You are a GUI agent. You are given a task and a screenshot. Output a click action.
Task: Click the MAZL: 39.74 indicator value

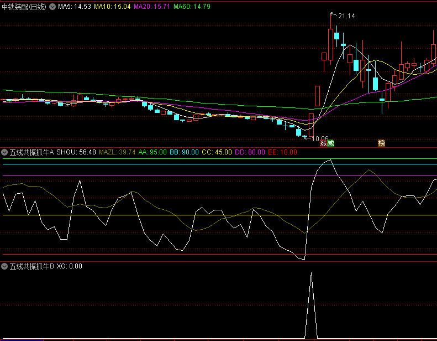coord(117,152)
